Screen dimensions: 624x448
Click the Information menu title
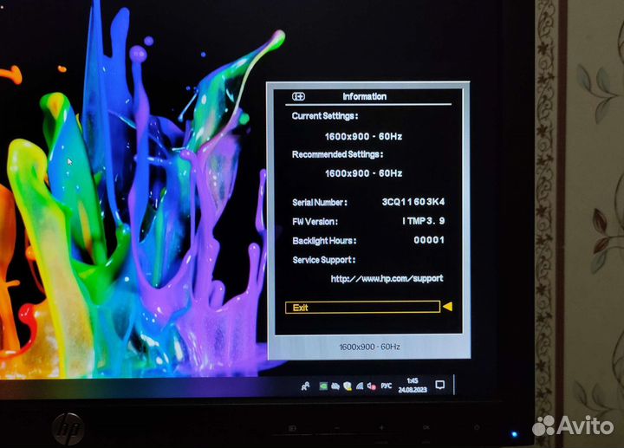point(365,96)
